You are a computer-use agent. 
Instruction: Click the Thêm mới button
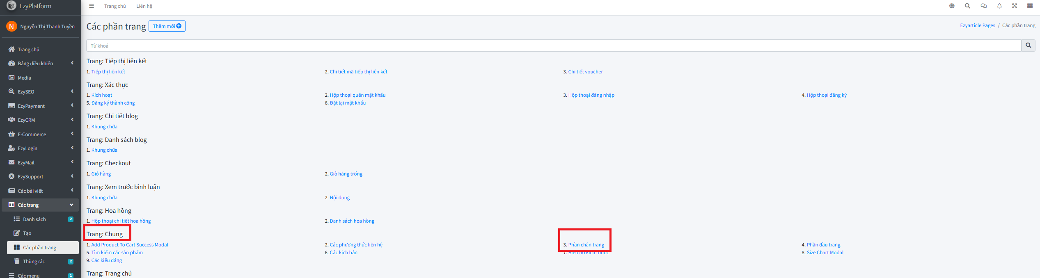click(167, 26)
